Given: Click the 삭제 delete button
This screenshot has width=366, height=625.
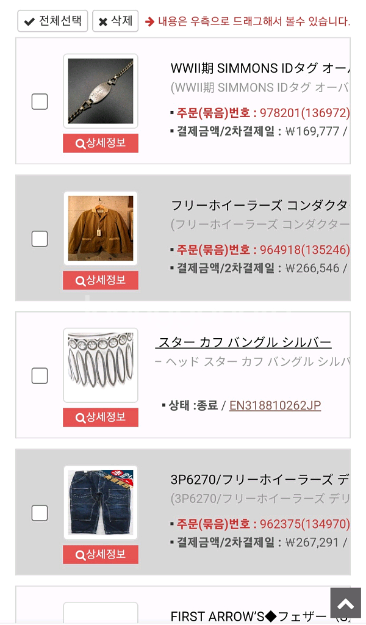Looking at the screenshot, I should [115, 21].
